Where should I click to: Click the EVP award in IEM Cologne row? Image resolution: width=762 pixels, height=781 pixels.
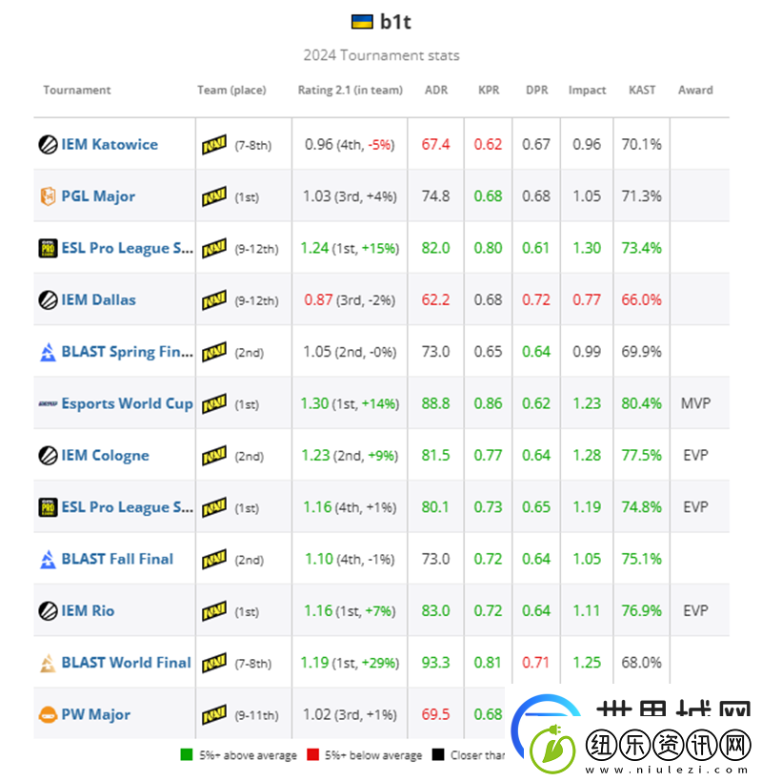(x=695, y=455)
